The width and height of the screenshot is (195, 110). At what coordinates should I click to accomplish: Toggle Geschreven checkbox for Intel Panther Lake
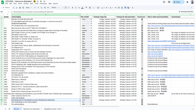point(142,43)
